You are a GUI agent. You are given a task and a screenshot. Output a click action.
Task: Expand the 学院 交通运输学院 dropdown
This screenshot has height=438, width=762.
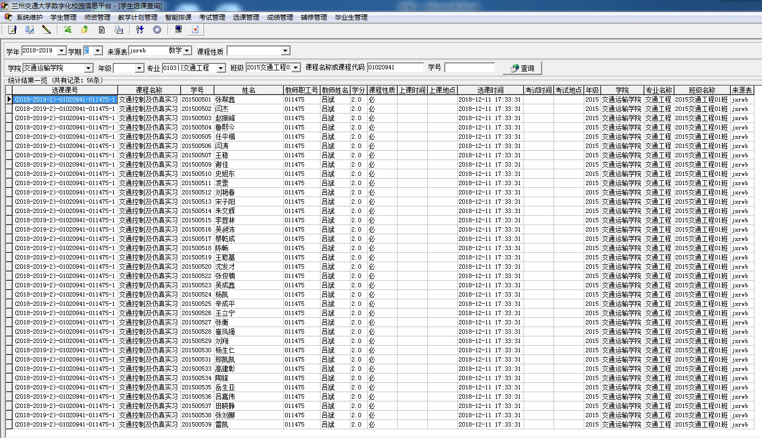coord(89,68)
